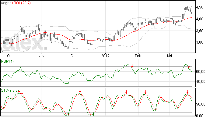The image size is (210, 117).
Task: Click the Dec month axis label
Action: coord(74,56)
